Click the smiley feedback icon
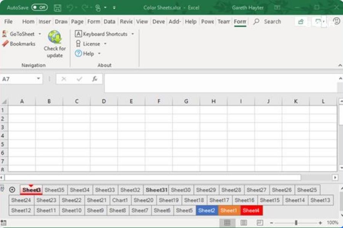 click(x=337, y=21)
